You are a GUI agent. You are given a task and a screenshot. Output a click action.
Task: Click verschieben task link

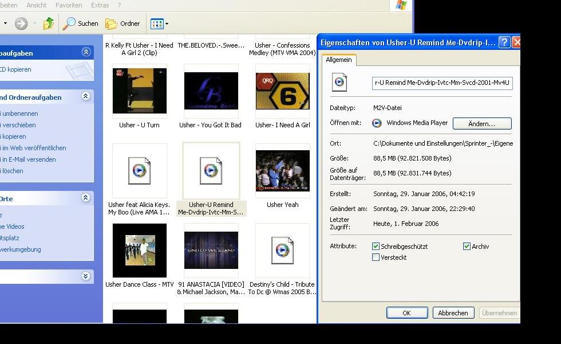18,125
